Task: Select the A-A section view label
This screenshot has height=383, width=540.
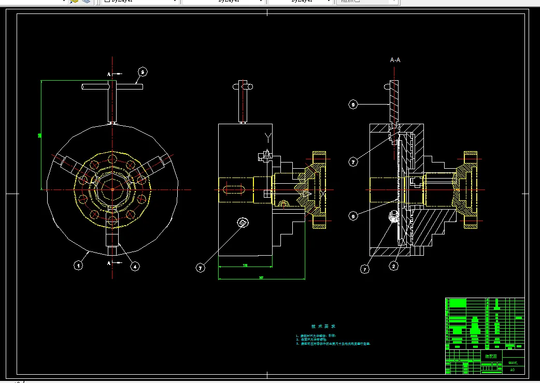Action: (395, 60)
